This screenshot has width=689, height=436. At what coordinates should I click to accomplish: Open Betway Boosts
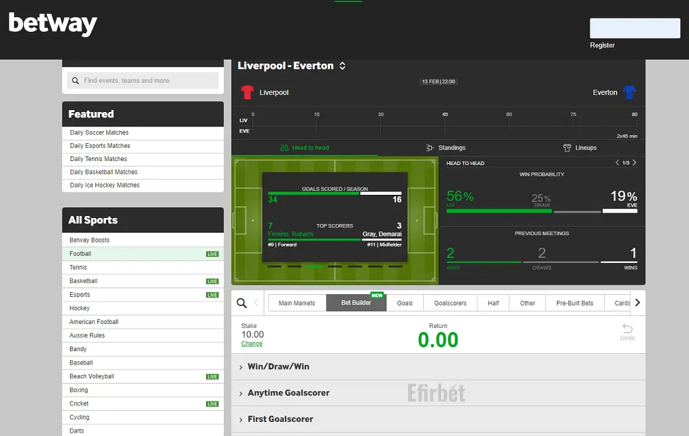point(143,240)
